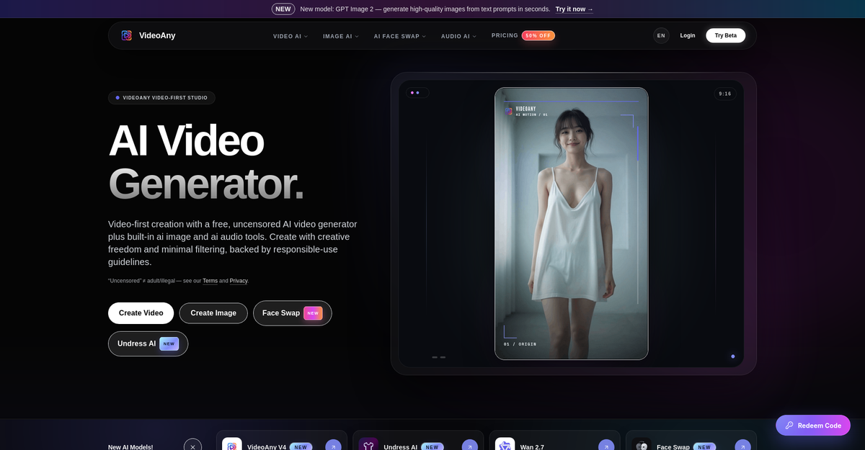The image size is (865, 450).
Task: Click the 9:16 aspect ratio badge
Action: (x=724, y=94)
